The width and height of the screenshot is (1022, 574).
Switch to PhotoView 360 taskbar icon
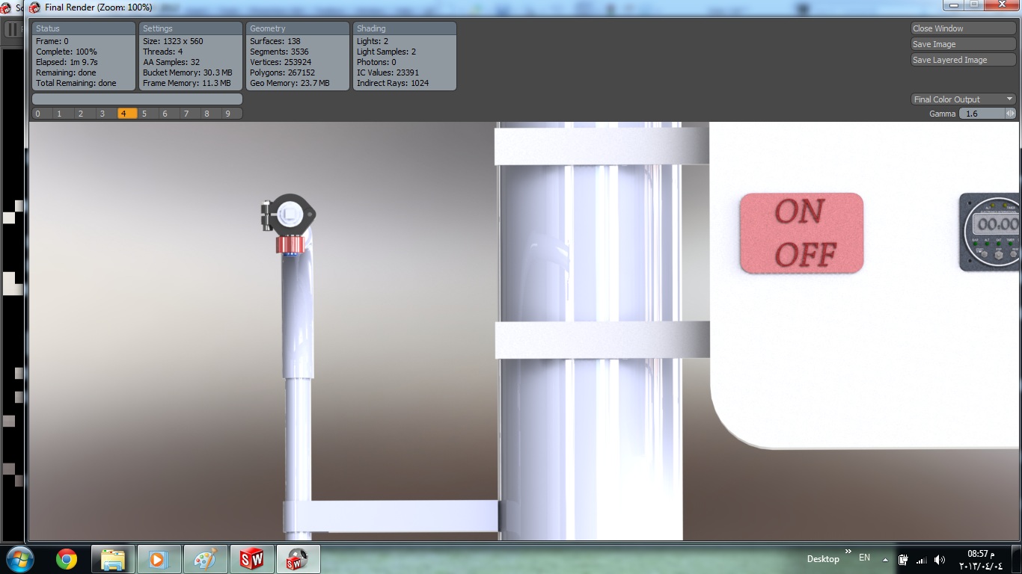298,559
